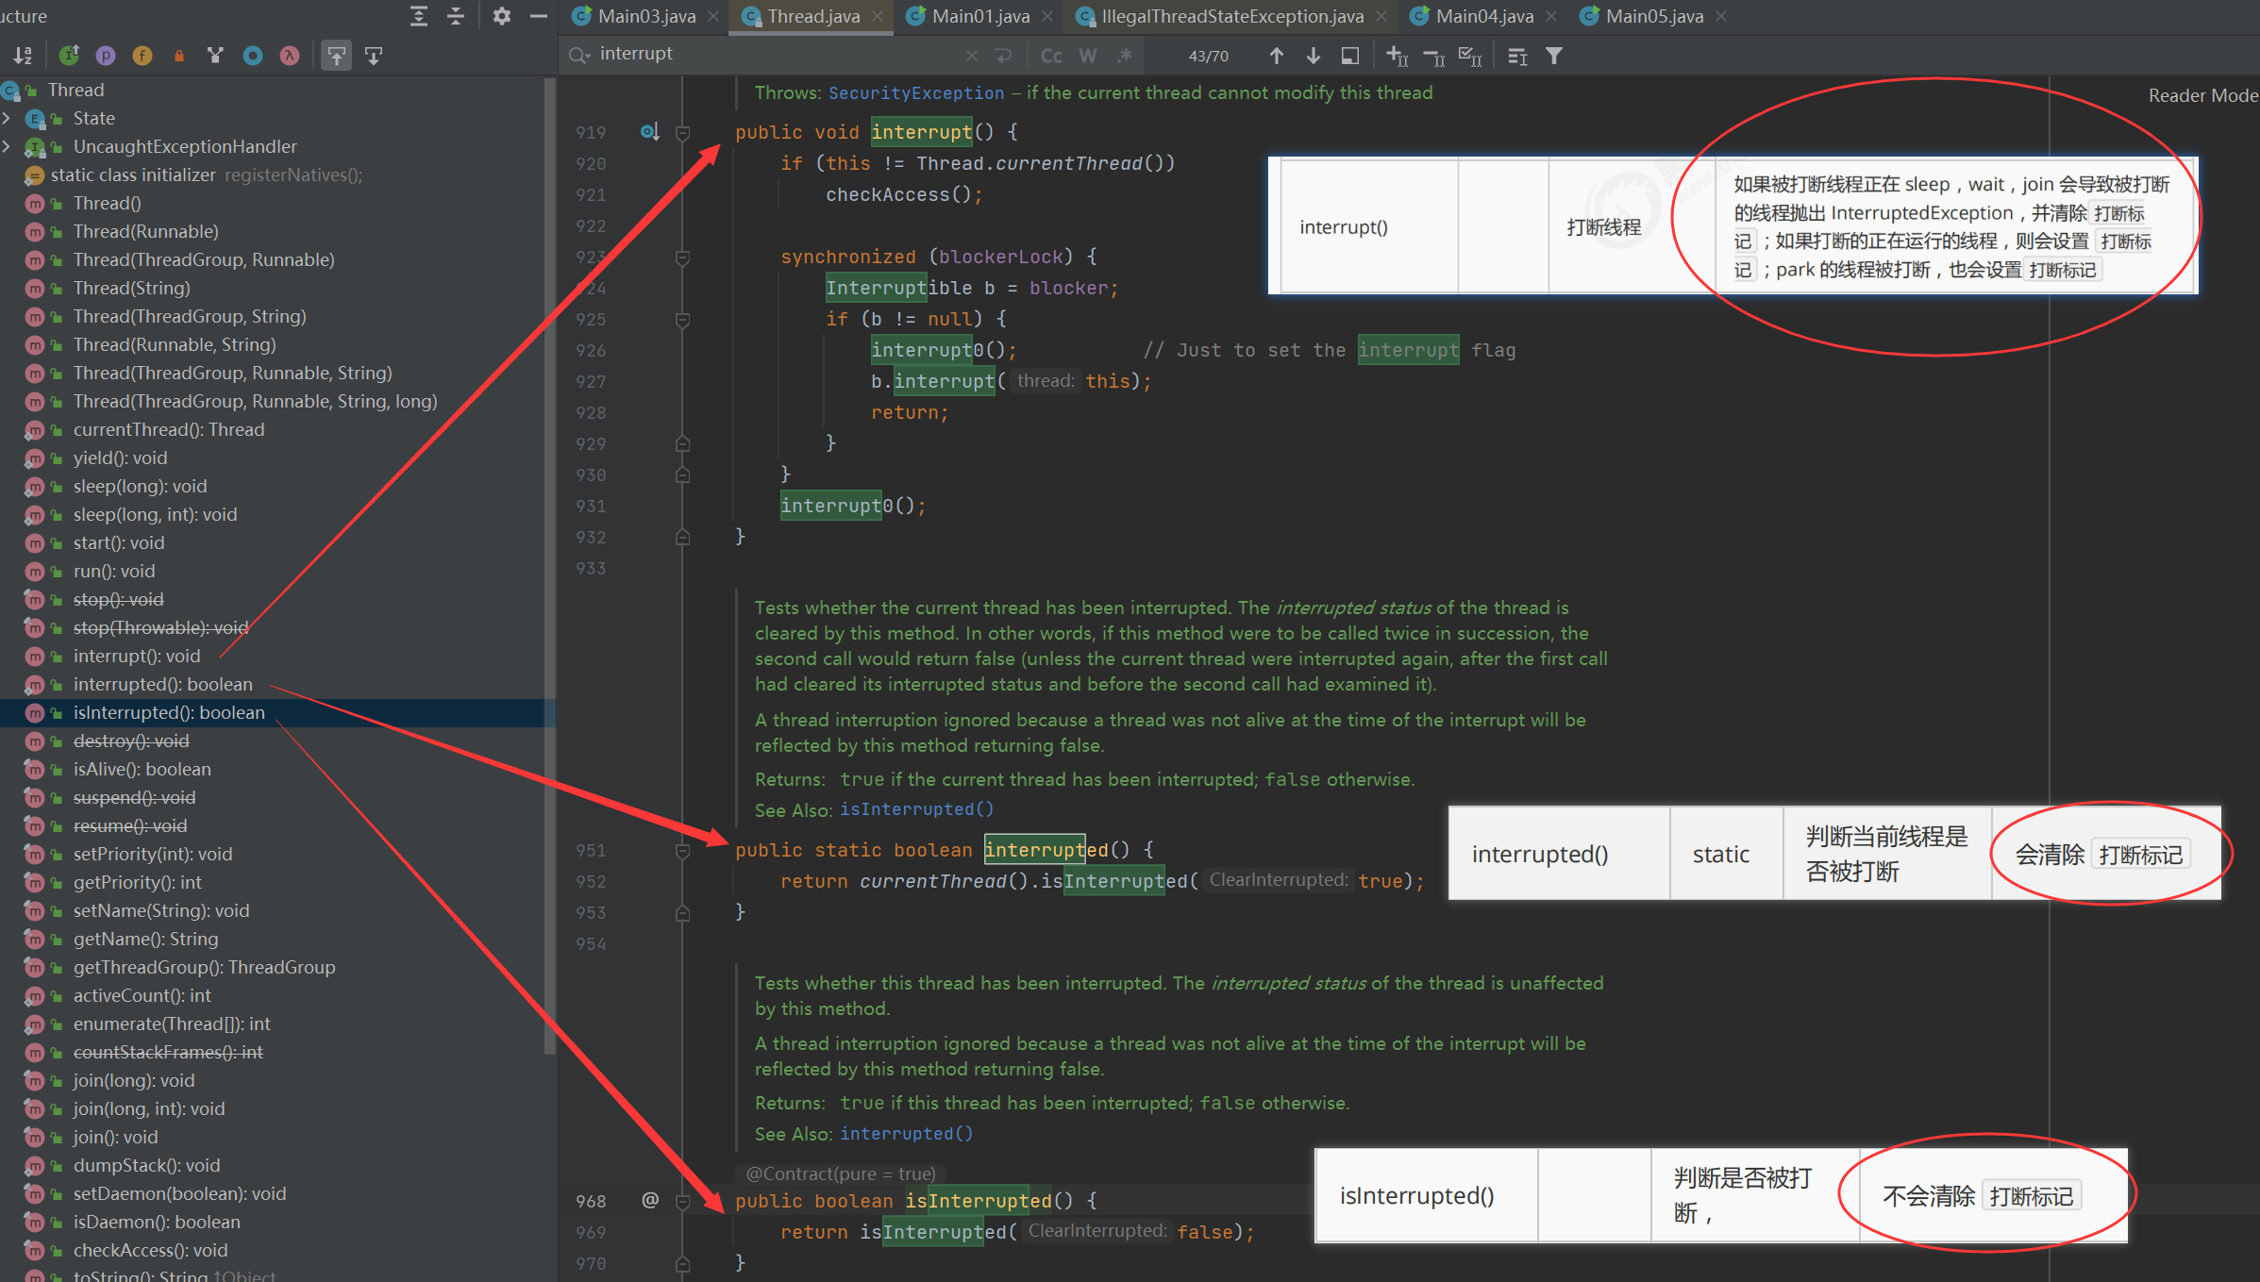Fold interrupted() method at line 951

(x=682, y=850)
